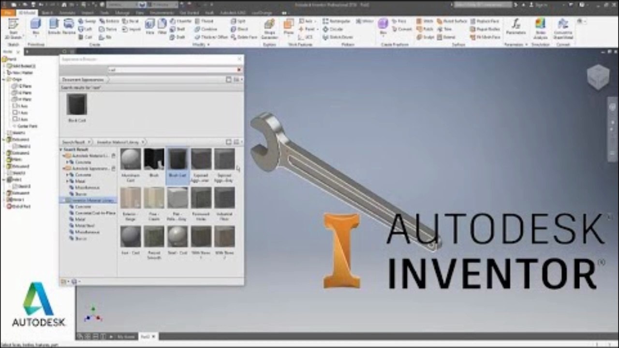Open the Search Result breadcrumb dropdown

coord(89,142)
